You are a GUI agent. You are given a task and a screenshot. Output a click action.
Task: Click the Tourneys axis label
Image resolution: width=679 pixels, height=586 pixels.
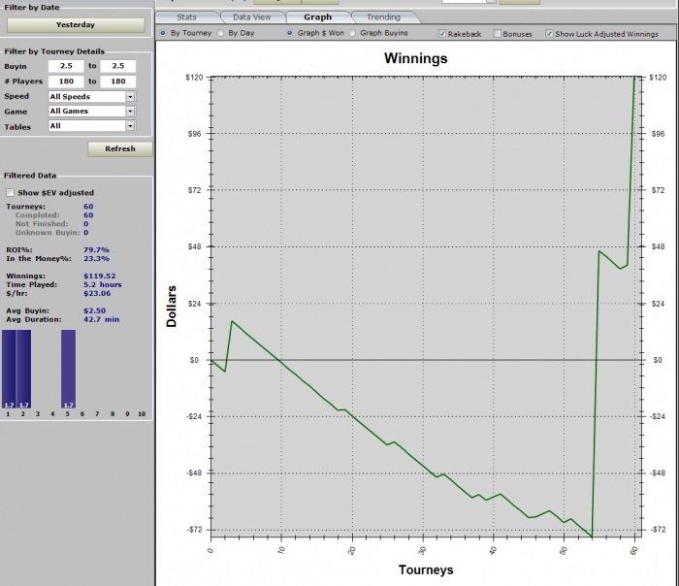click(426, 570)
